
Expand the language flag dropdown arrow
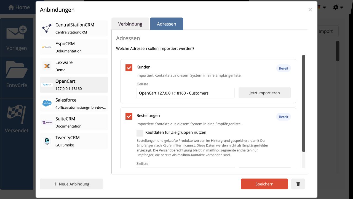324,7
